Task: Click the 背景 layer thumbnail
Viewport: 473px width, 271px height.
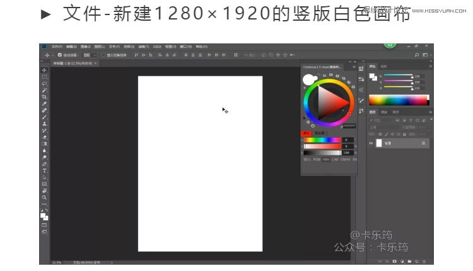Action: [379, 143]
